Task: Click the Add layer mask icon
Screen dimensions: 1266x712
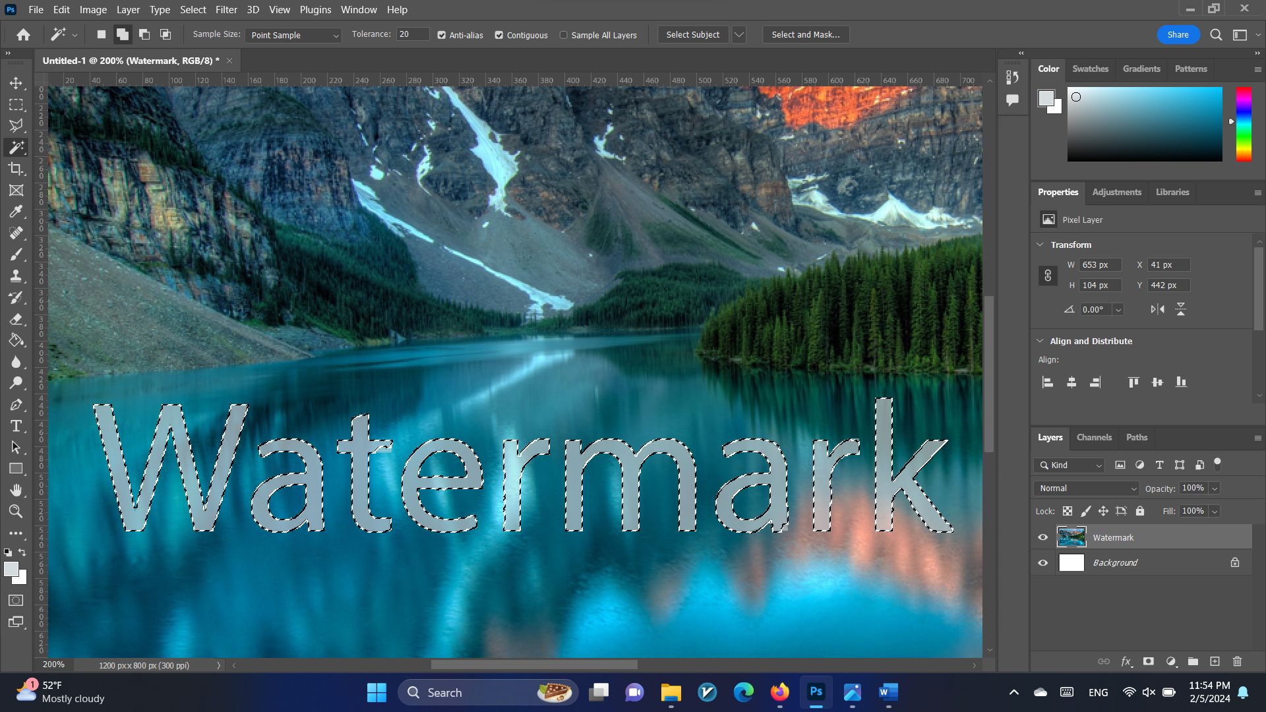Action: coord(1149,661)
